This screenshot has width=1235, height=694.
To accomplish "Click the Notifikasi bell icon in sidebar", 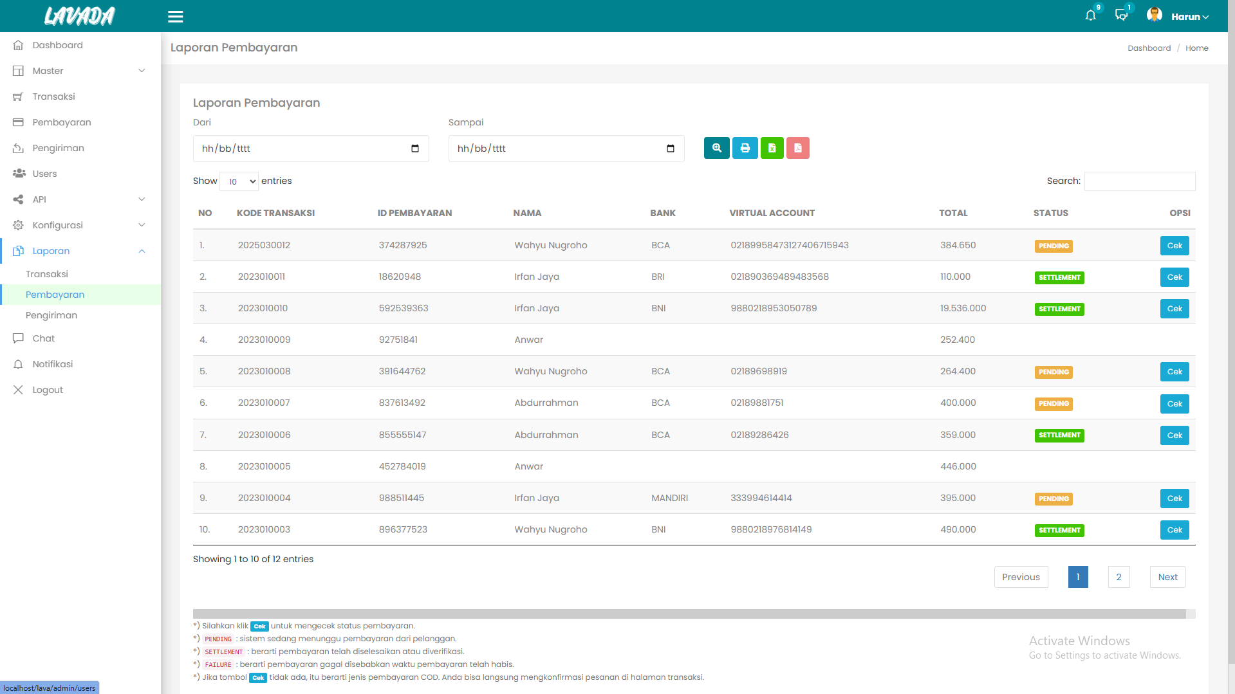I will pyautogui.click(x=18, y=364).
